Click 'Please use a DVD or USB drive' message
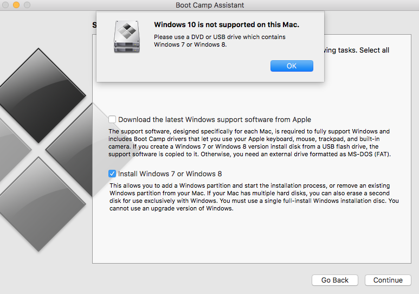This screenshot has width=419, height=294. 220,41
